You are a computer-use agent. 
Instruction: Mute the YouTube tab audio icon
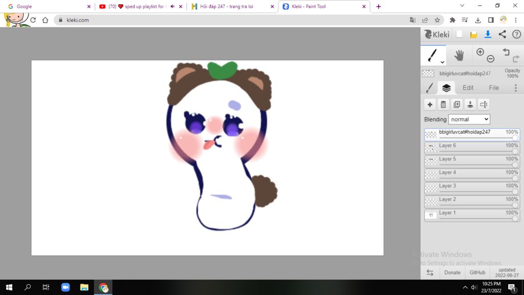[172, 6]
